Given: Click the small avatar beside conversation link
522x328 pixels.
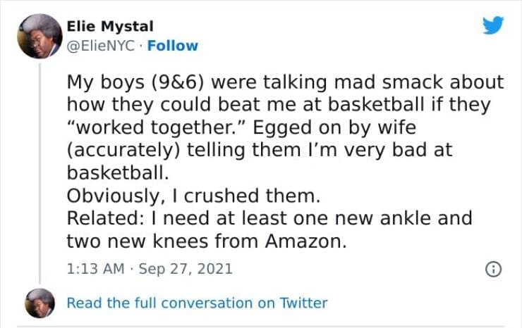Looking at the screenshot, I should click(x=39, y=303).
